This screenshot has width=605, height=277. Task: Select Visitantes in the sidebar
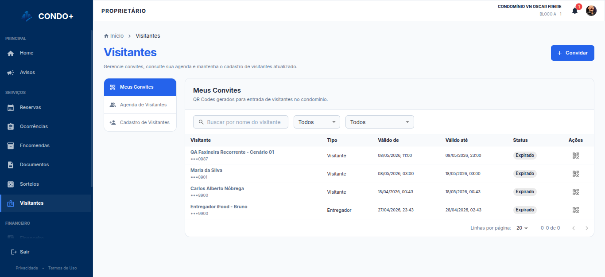click(x=45, y=203)
